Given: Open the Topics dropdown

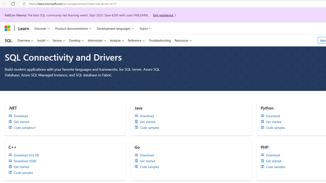Looking at the screenshot, I should tap(145, 29).
